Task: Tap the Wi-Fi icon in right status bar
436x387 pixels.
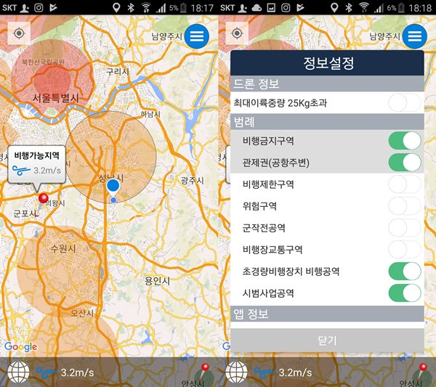Action: click(364, 7)
